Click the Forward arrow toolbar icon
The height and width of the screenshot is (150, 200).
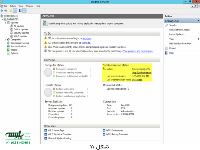[6, 11]
